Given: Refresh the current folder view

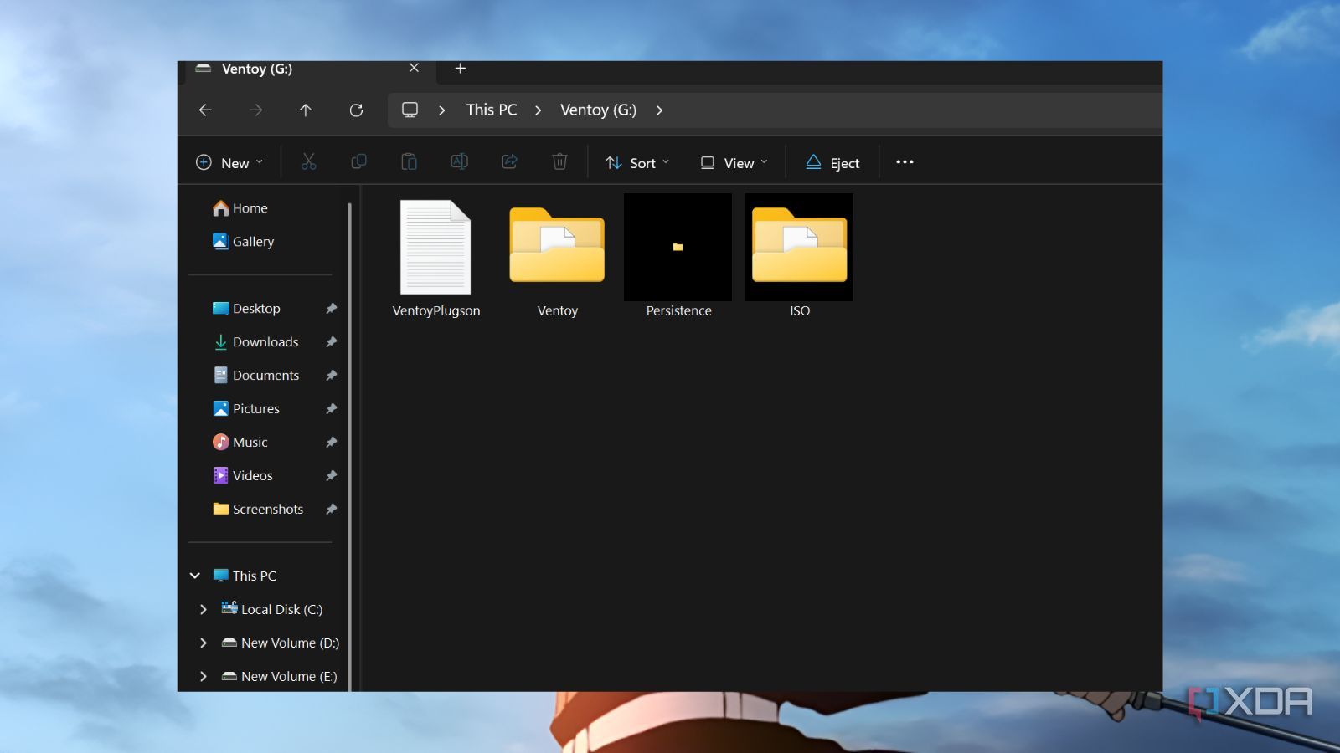Looking at the screenshot, I should click(x=356, y=110).
